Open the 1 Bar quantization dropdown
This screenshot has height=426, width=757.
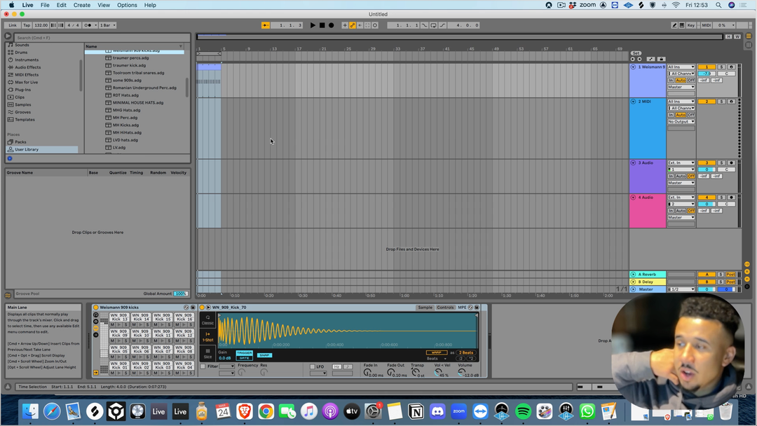108,25
